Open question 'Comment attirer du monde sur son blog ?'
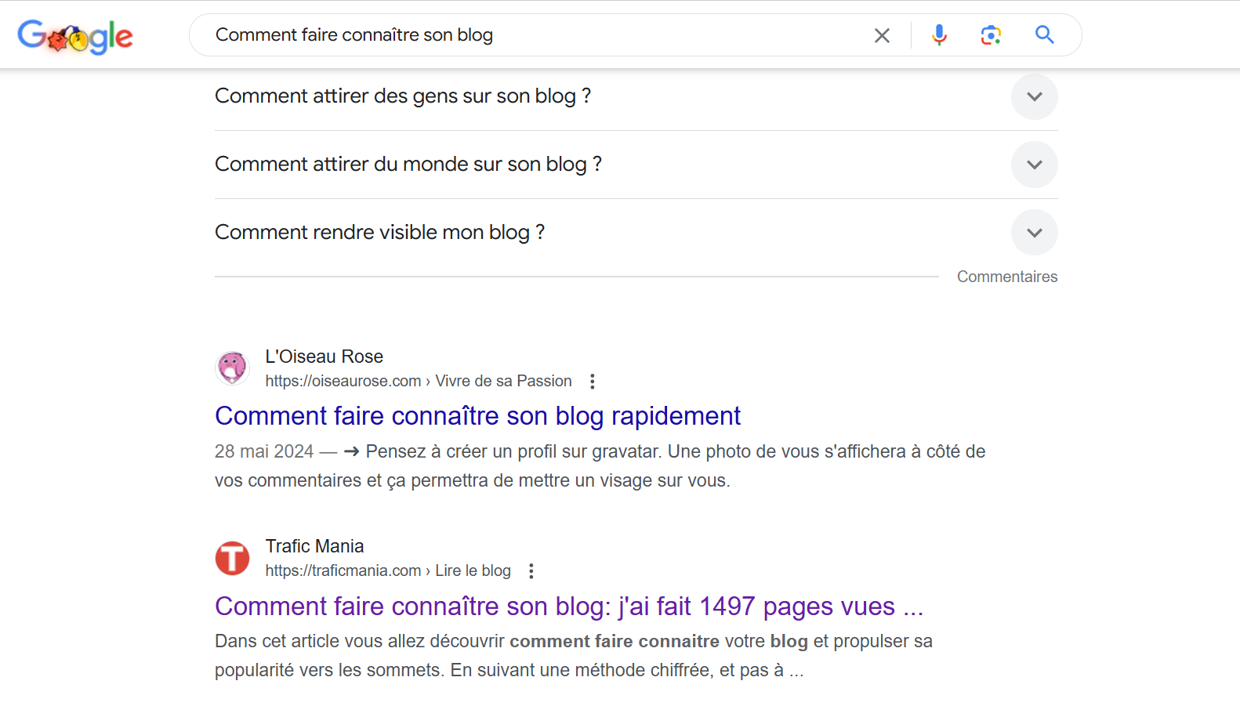1240x717 pixels. (408, 165)
